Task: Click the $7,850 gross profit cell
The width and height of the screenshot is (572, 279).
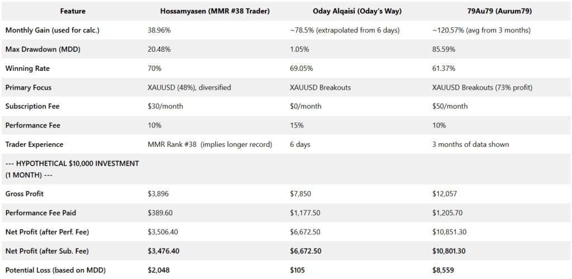Action: tap(302, 194)
